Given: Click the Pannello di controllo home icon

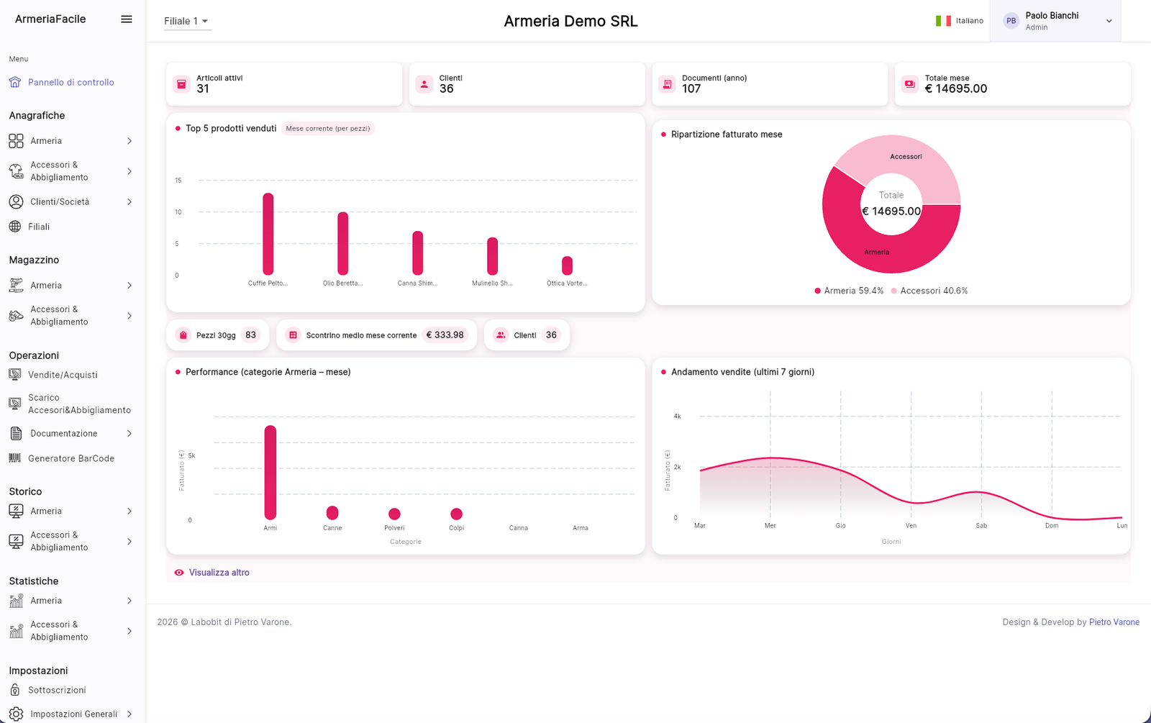Looking at the screenshot, I should tap(15, 82).
